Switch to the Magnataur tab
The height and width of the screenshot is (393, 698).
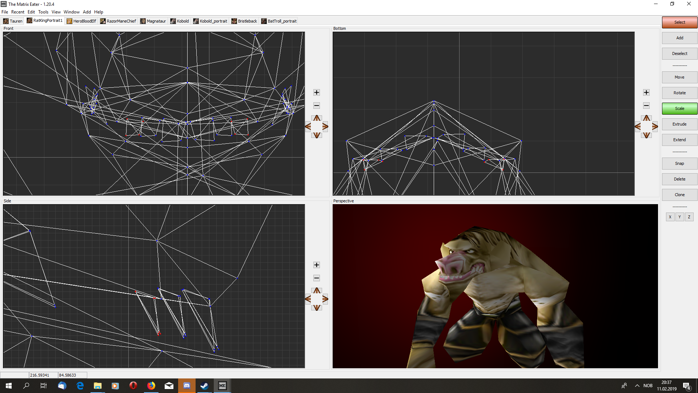(x=153, y=21)
